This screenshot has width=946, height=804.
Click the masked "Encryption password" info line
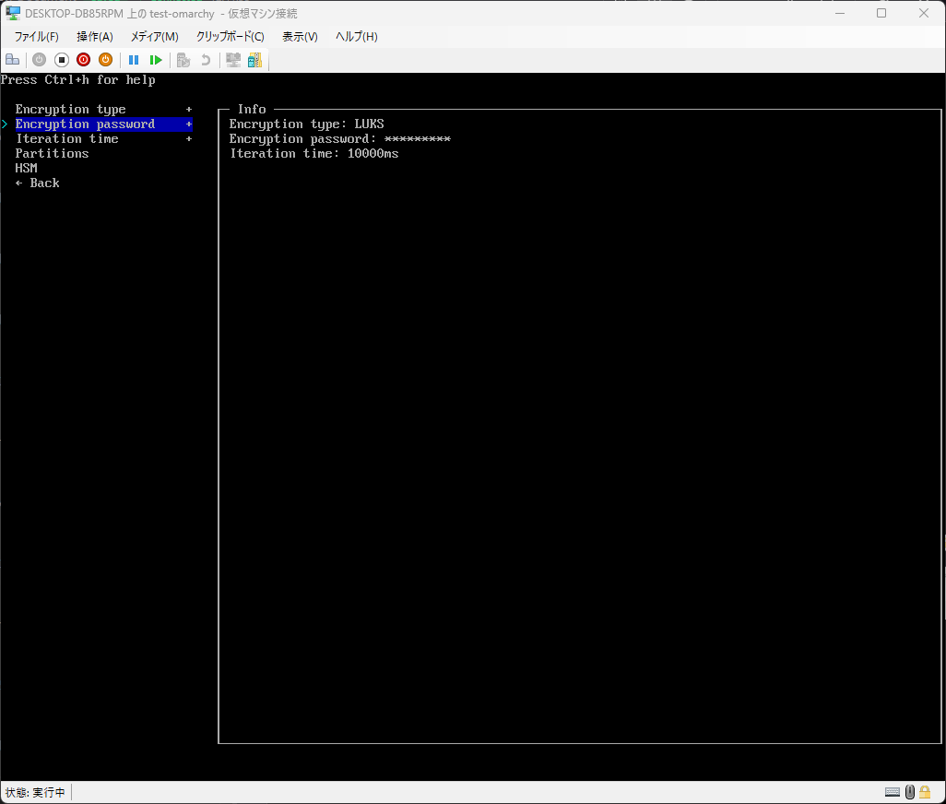(339, 138)
